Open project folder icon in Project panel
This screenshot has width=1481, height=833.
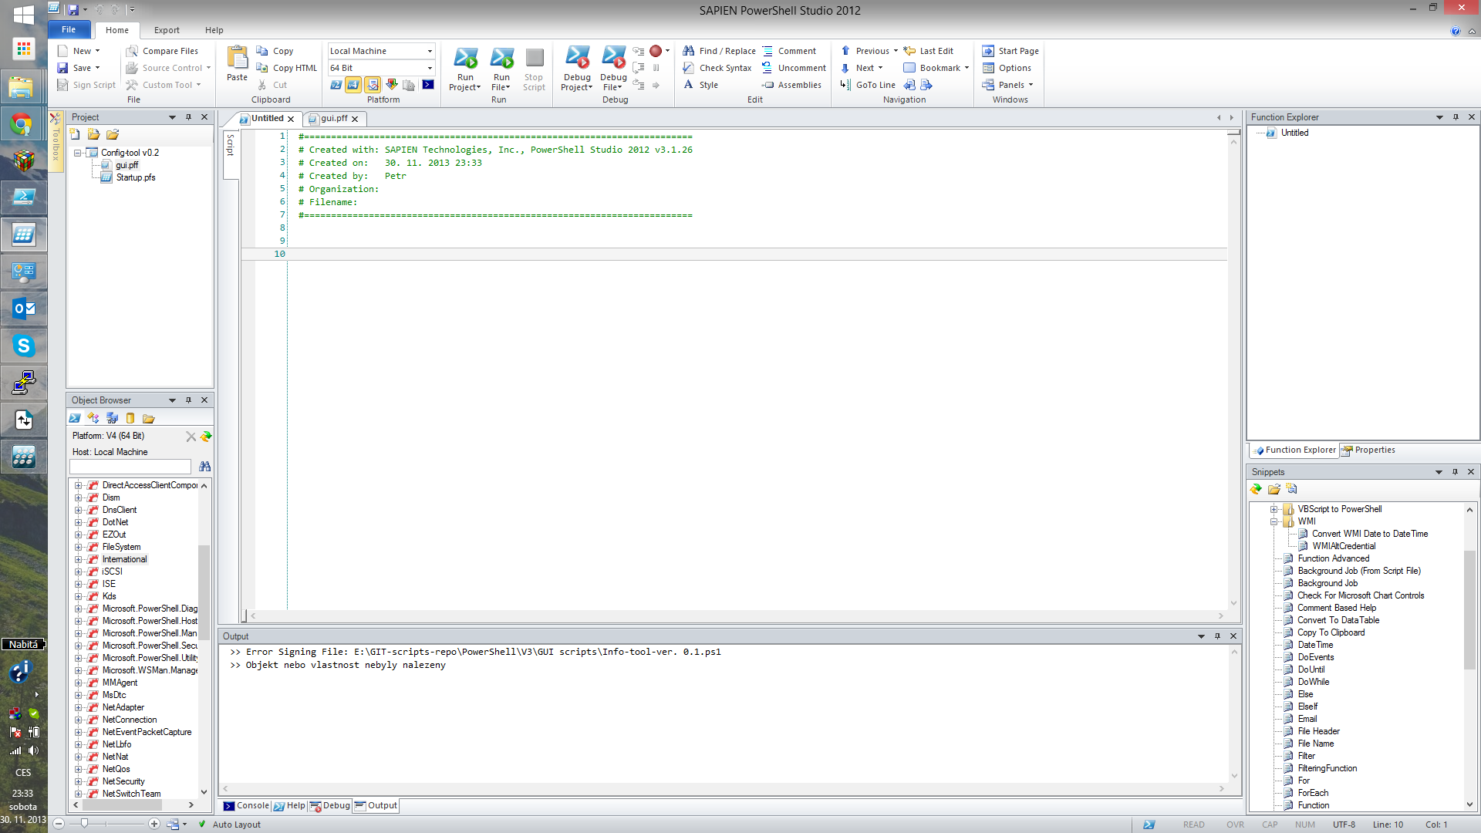pos(113,134)
